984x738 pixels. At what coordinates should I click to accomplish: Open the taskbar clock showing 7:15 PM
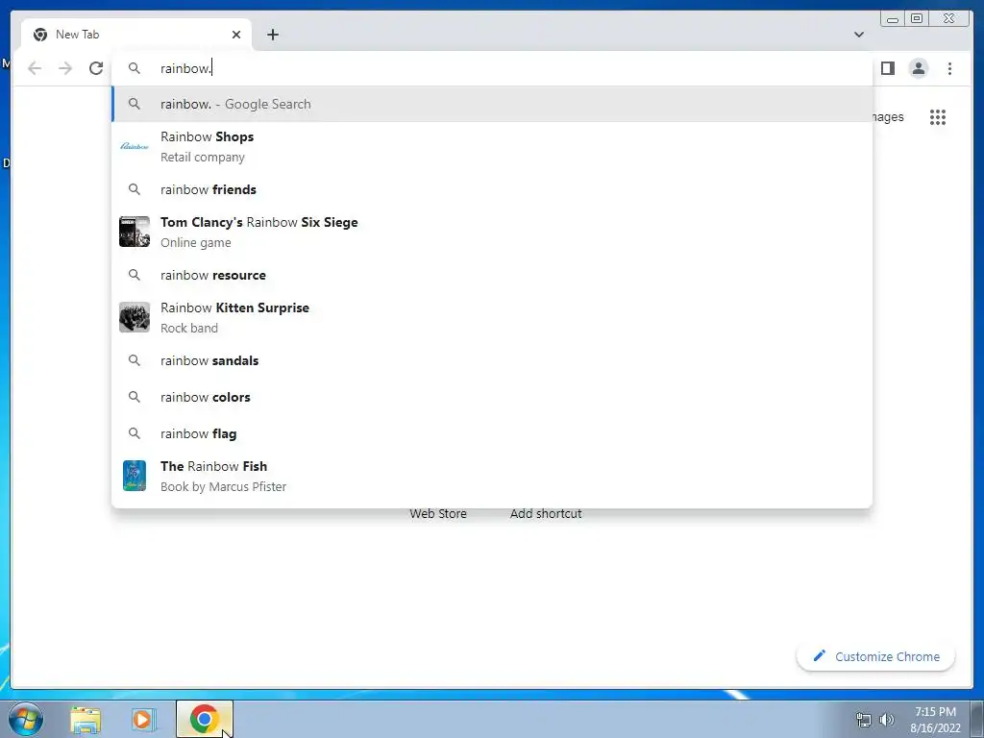(935, 720)
